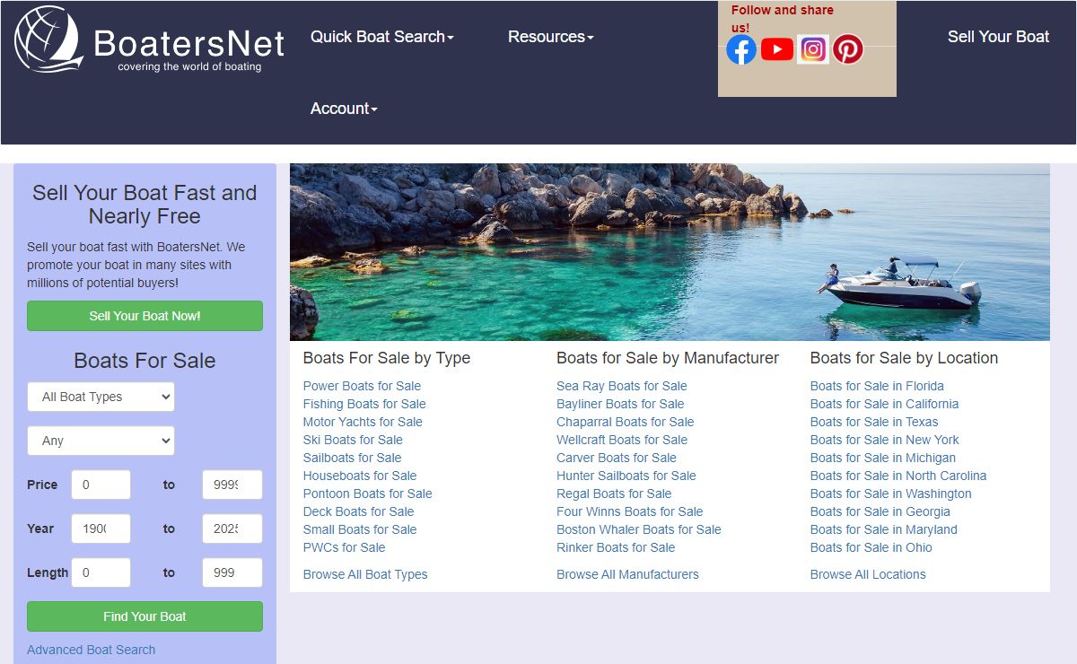Screen dimensions: 1077x664
Task: Open Boats for Sale in Texas
Action: (874, 422)
